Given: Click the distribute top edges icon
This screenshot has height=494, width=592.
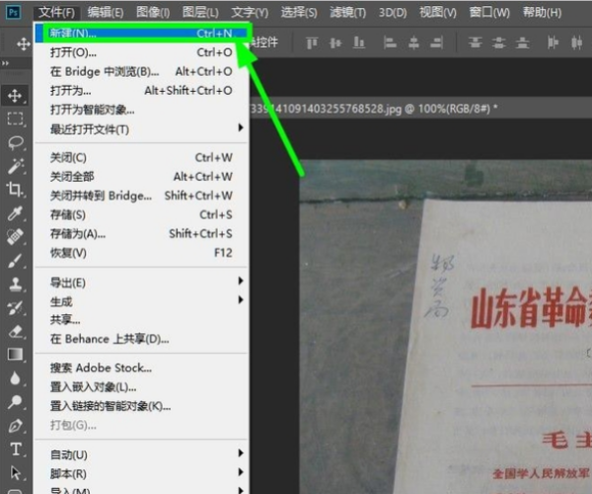Looking at the screenshot, I should click(x=475, y=43).
